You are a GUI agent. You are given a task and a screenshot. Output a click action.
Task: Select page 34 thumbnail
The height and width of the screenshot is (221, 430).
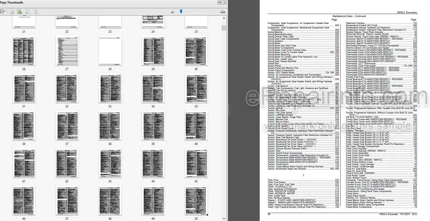pyautogui.click(x=153, y=88)
